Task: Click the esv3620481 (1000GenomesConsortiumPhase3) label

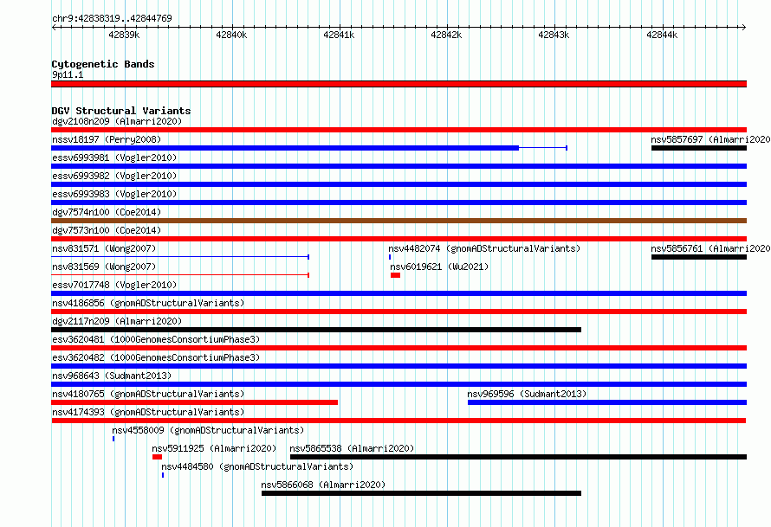Action: tap(156, 339)
